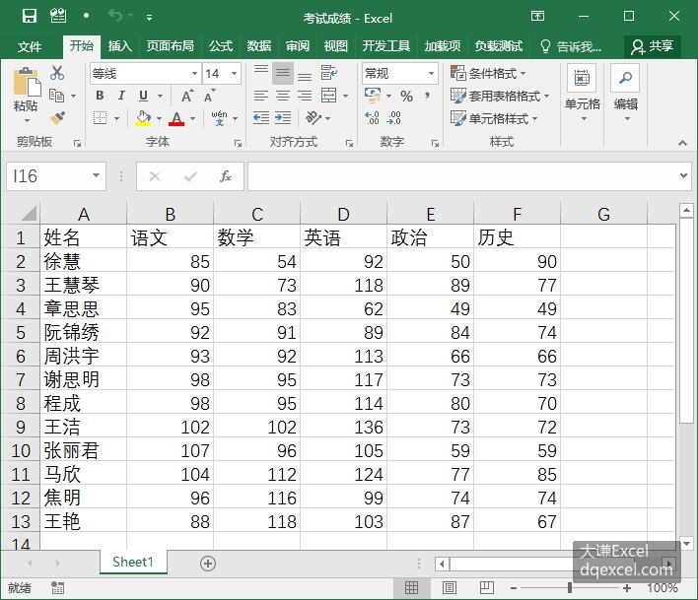
Task: Open the number format dropdown 常规
Action: point(431,73)
